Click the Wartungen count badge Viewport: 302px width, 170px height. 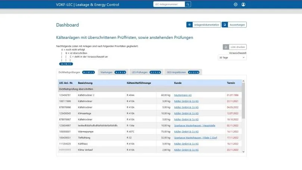[x=120, y=72]
